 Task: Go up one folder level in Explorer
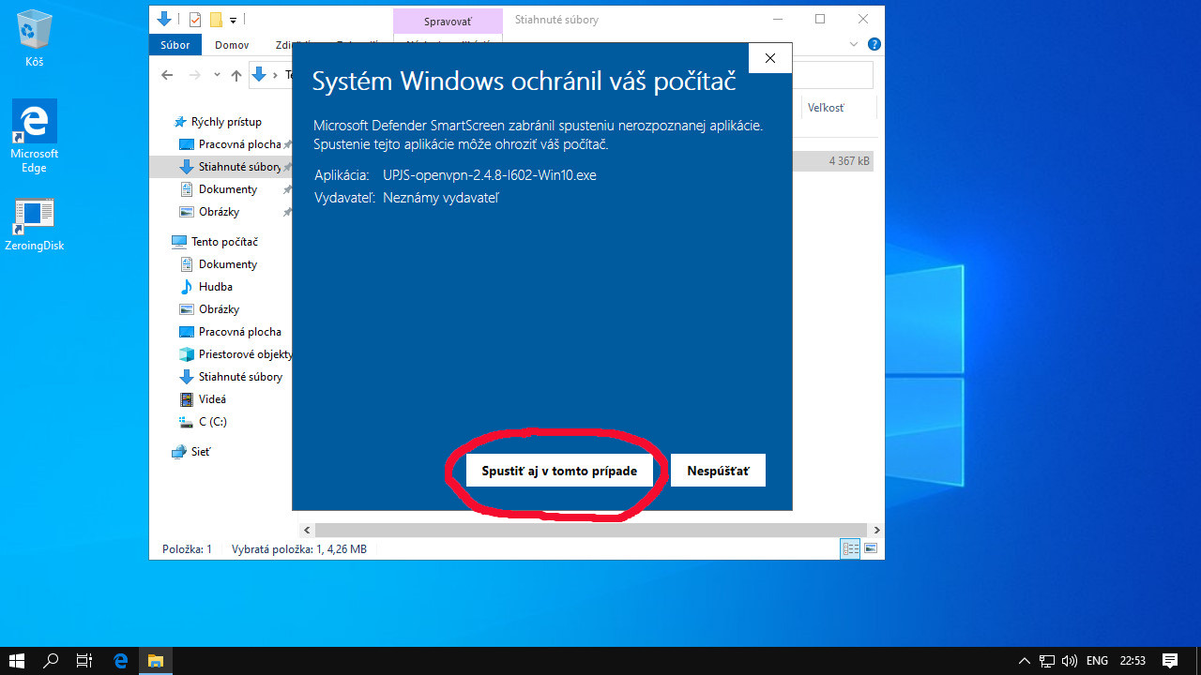pos(236,75)
